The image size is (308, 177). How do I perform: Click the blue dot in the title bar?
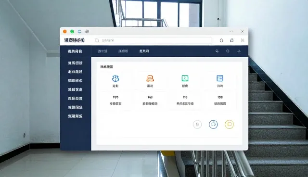coord(79,31)
